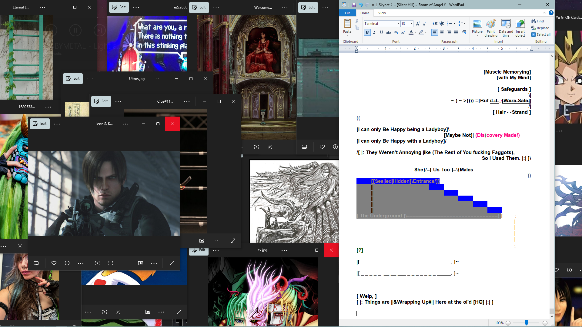582x327 pixels.
Task: Click the favorite heart in Leon S. K... window
Action: coord(54,263)
